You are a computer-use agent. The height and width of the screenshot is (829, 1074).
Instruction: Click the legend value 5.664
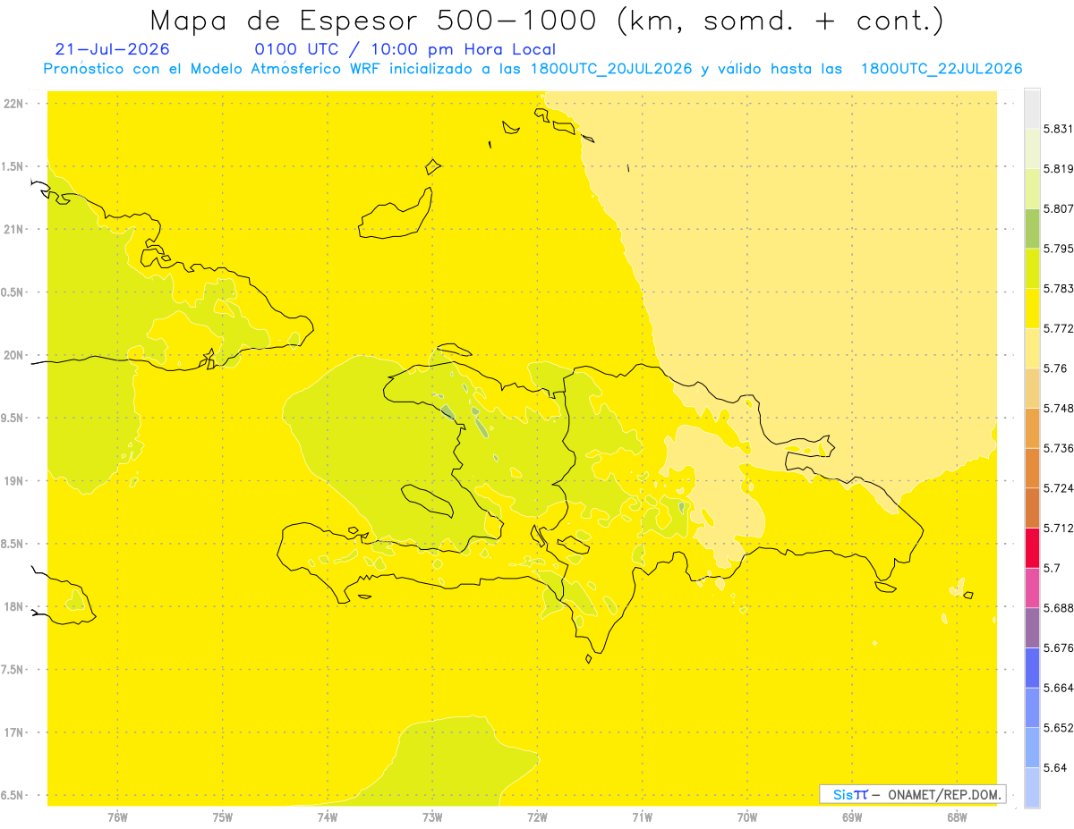pyautogui.click(x=1058, y=688)
